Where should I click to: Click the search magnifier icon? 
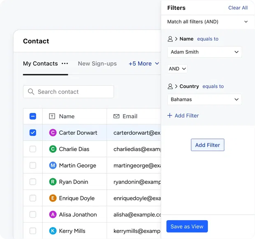pos(31,92)
